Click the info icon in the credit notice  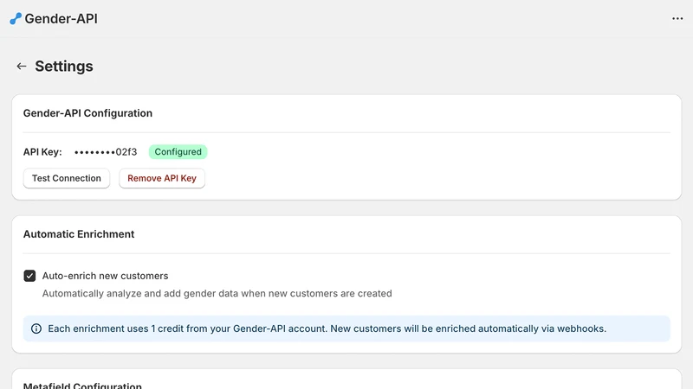[36, 328]
